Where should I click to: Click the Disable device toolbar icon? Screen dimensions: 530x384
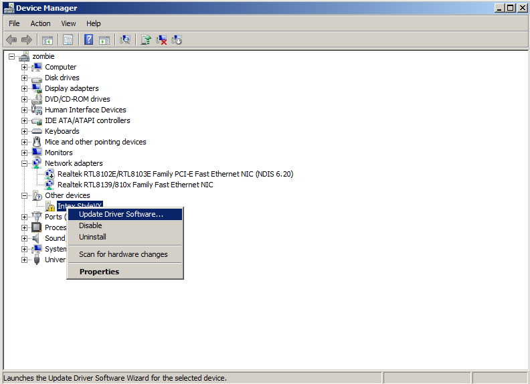pyautogui.click(x=177, y=40)
